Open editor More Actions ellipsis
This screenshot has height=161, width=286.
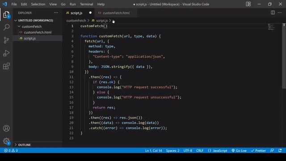coord(280,13)
